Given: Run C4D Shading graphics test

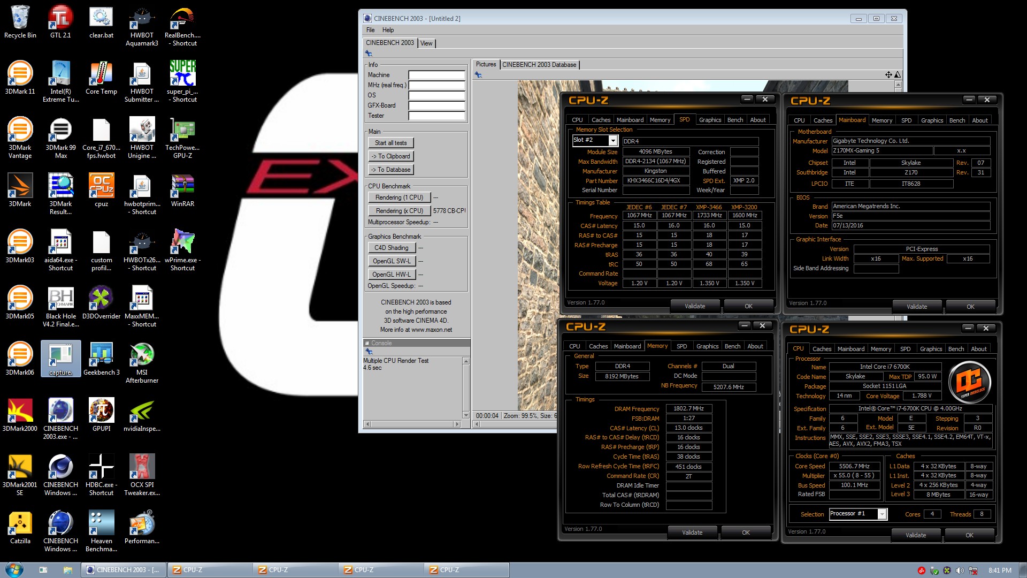Looking at the screenshot, I should click(x=392, y=248).
